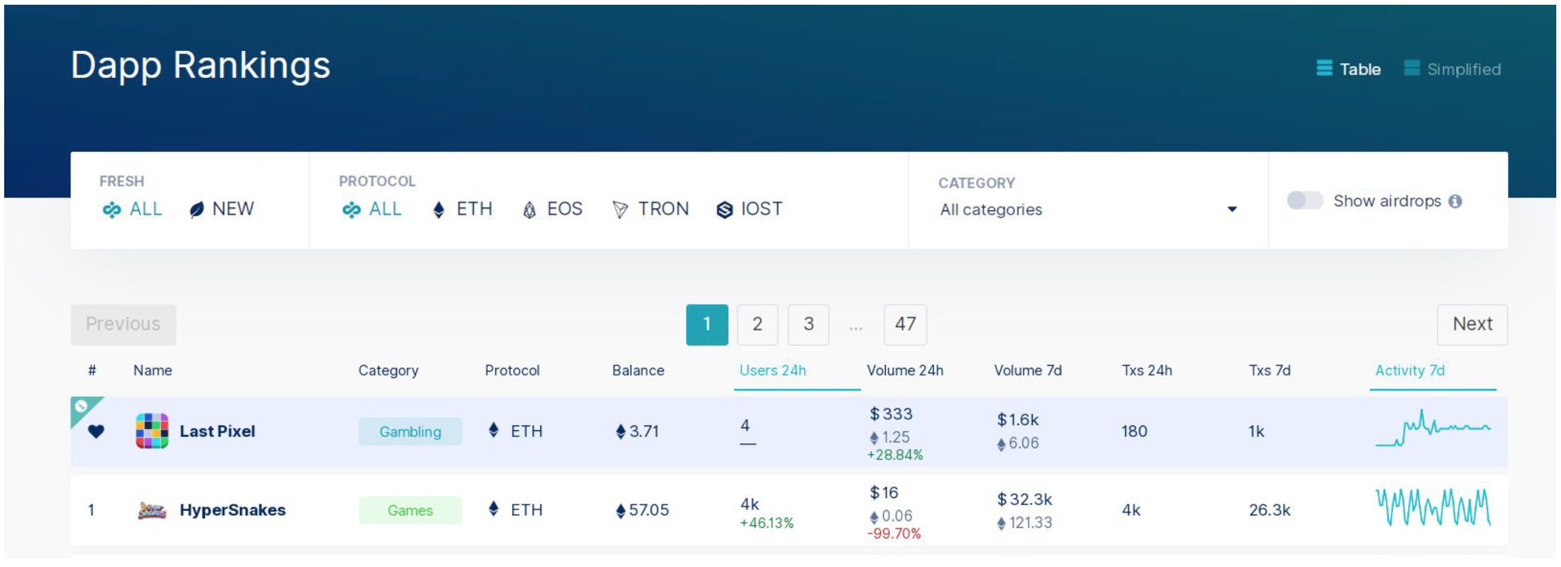The image size is (1561, 567).
Task: Click the leaf icon next to NEW
Action: pos(197,210)
